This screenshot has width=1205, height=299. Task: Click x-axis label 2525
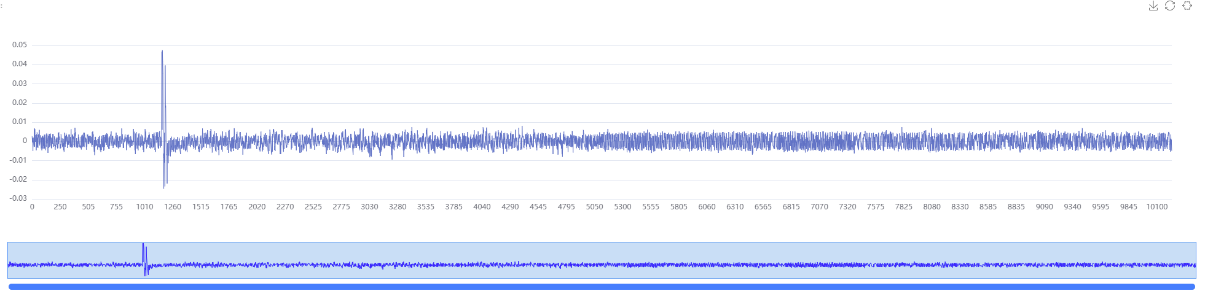pyautogui.click(x=313, y=207)
